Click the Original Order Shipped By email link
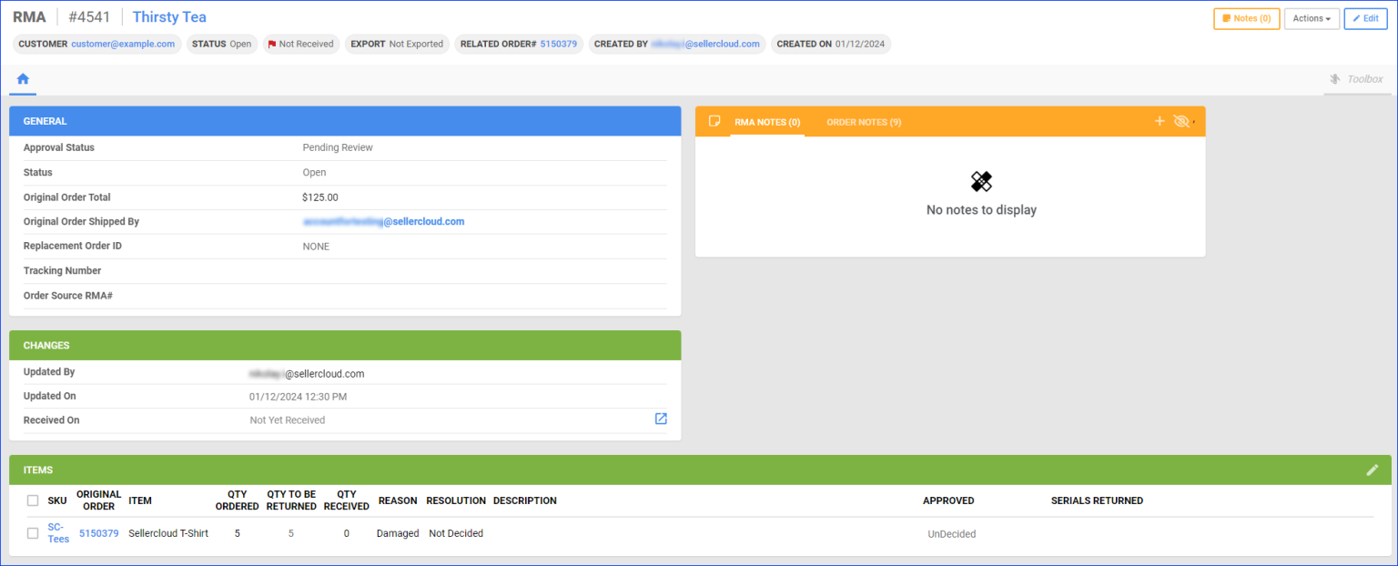The image size is (1398, 566). [385, 220]
